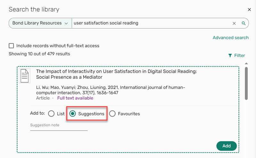
Task: Open the Bond Library Resources dropdown
Action: click(x=40, y=23)
